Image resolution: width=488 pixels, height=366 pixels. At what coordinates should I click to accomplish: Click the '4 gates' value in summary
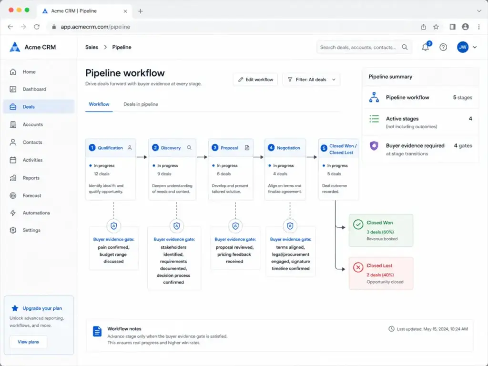click(463, 146)
